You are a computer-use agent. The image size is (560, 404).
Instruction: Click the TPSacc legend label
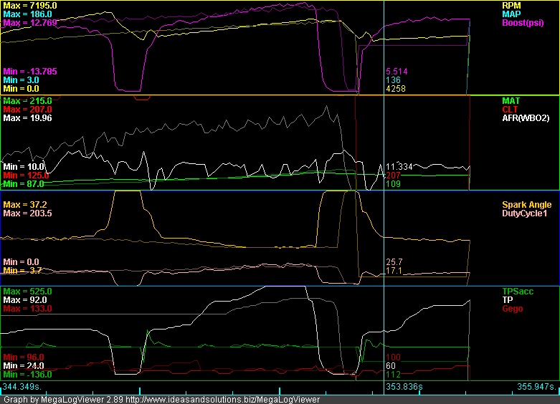pyautogui.click(x=518, y=292)
